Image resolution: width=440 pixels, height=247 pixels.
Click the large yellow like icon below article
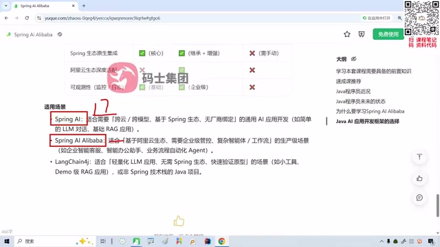(x=179, y=221)
